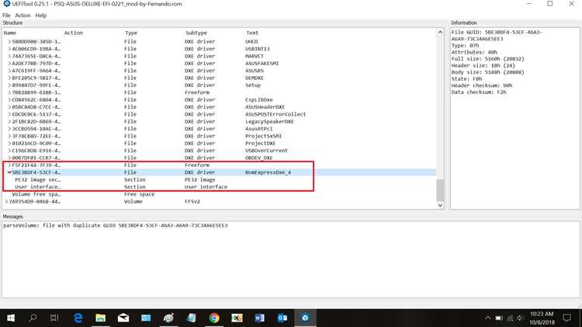
Task: Select the ASUSPOSTErrorCollect row
Action: 219,114
